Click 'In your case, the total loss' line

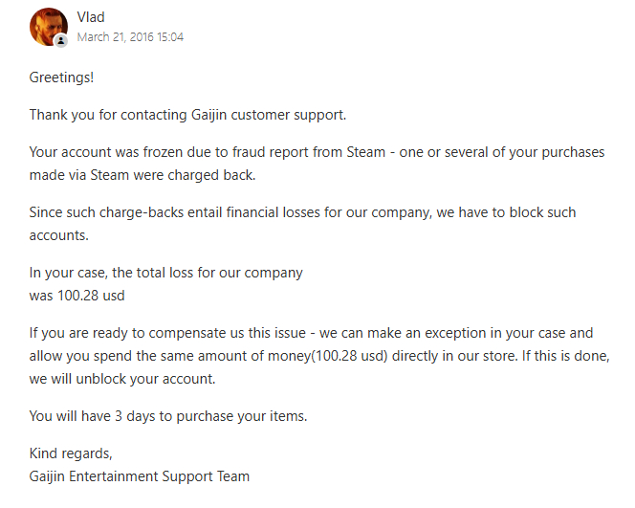point(165,273)
